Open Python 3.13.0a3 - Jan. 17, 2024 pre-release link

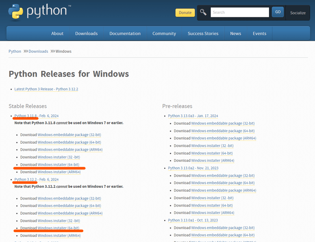(193, 116)
